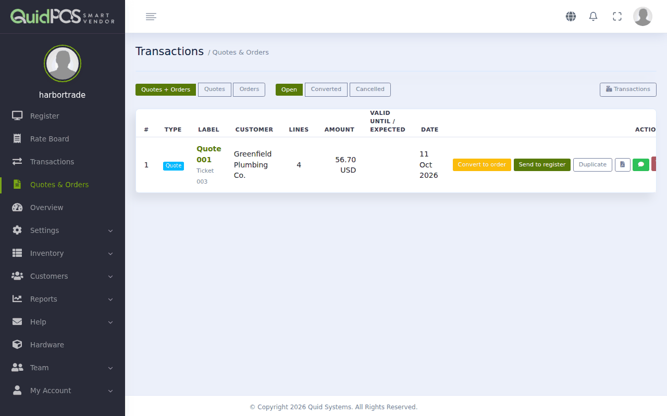Image resolution: width=667 pixels, height=416 pixels.
Task: Enter fullscreen mode via top bar icon
Action: [617, 17]
